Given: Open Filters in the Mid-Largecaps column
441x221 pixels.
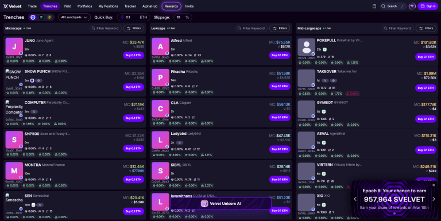Looking at the screenshot, I should pos(426,28).
